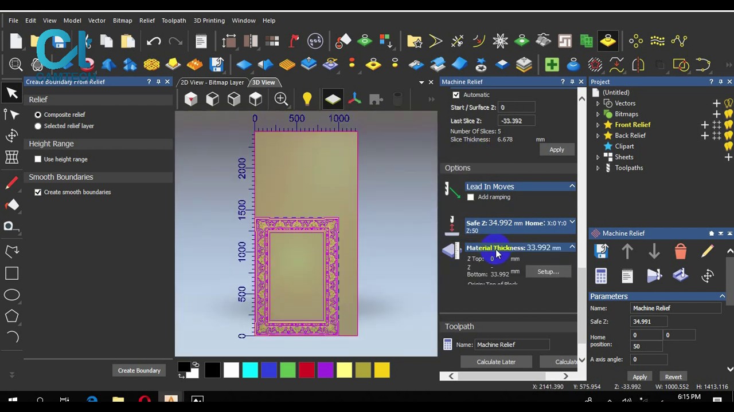Click the Last Slice Z input field
Screen dimensions: 734x412
pyautogui.click(x=517, y=121)
